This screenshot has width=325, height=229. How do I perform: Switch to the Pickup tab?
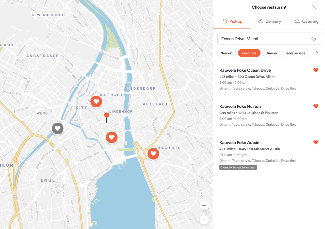pos(232,21)
